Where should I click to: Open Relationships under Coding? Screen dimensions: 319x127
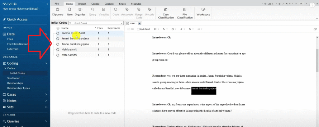click(x=15, y=83)
